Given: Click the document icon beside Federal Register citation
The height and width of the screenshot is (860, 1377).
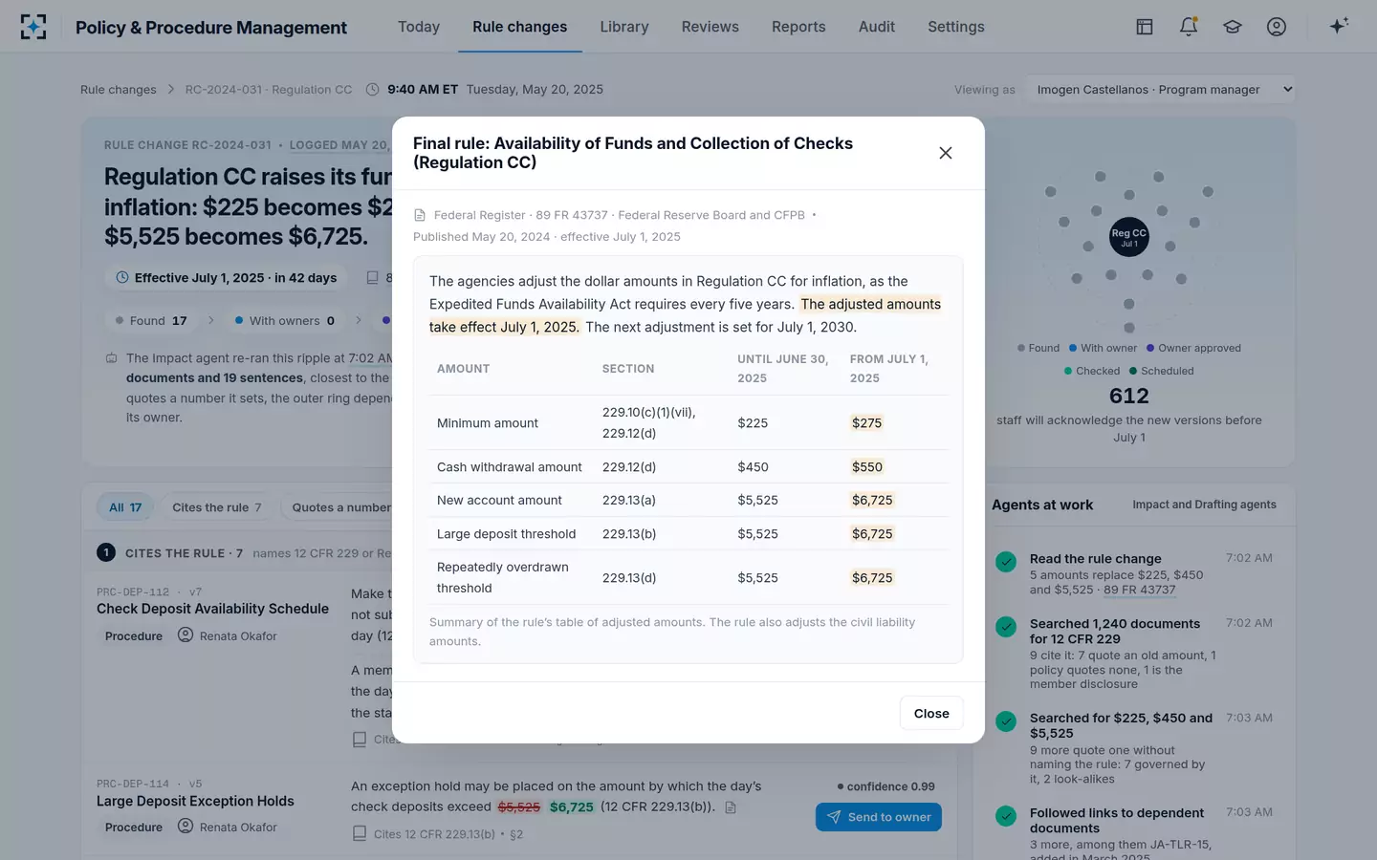Looking at the screenshot, I should 420,215.
